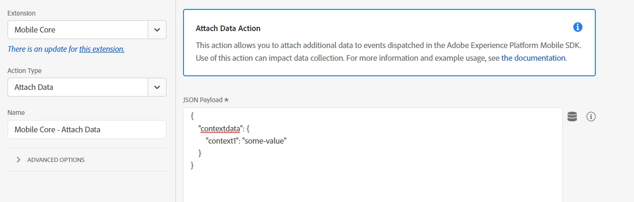Viewport: 634px width, 202px height.
Task: Click the Action Type field label
Action: (x=25, y=71)
